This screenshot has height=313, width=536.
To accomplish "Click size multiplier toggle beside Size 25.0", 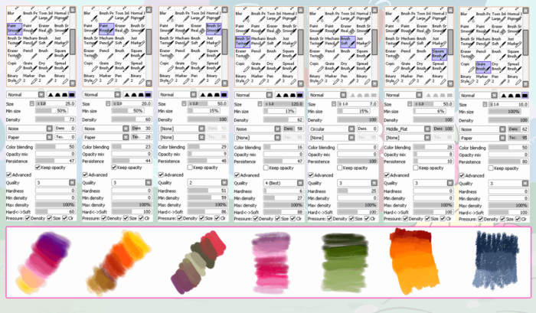I will 32,103.
